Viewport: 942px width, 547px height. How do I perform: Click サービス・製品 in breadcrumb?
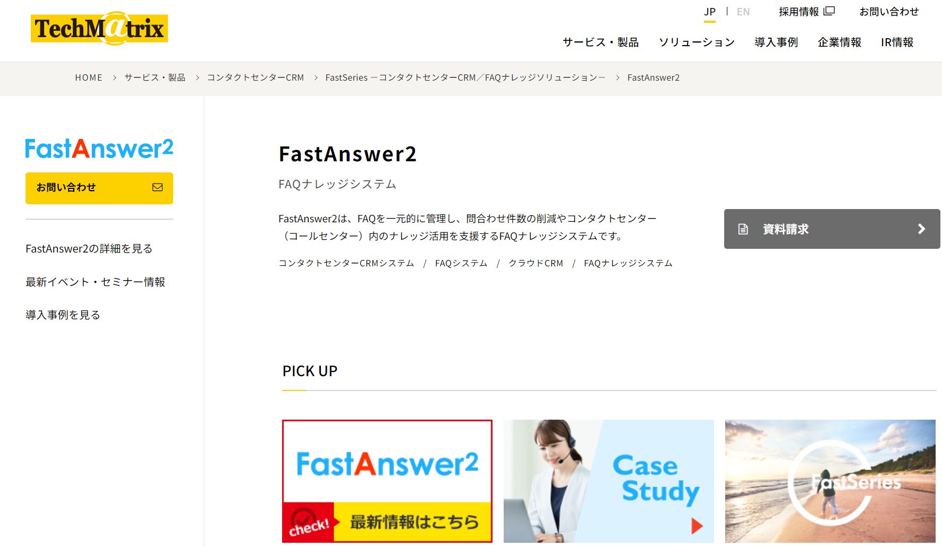(x=155, y=77)
